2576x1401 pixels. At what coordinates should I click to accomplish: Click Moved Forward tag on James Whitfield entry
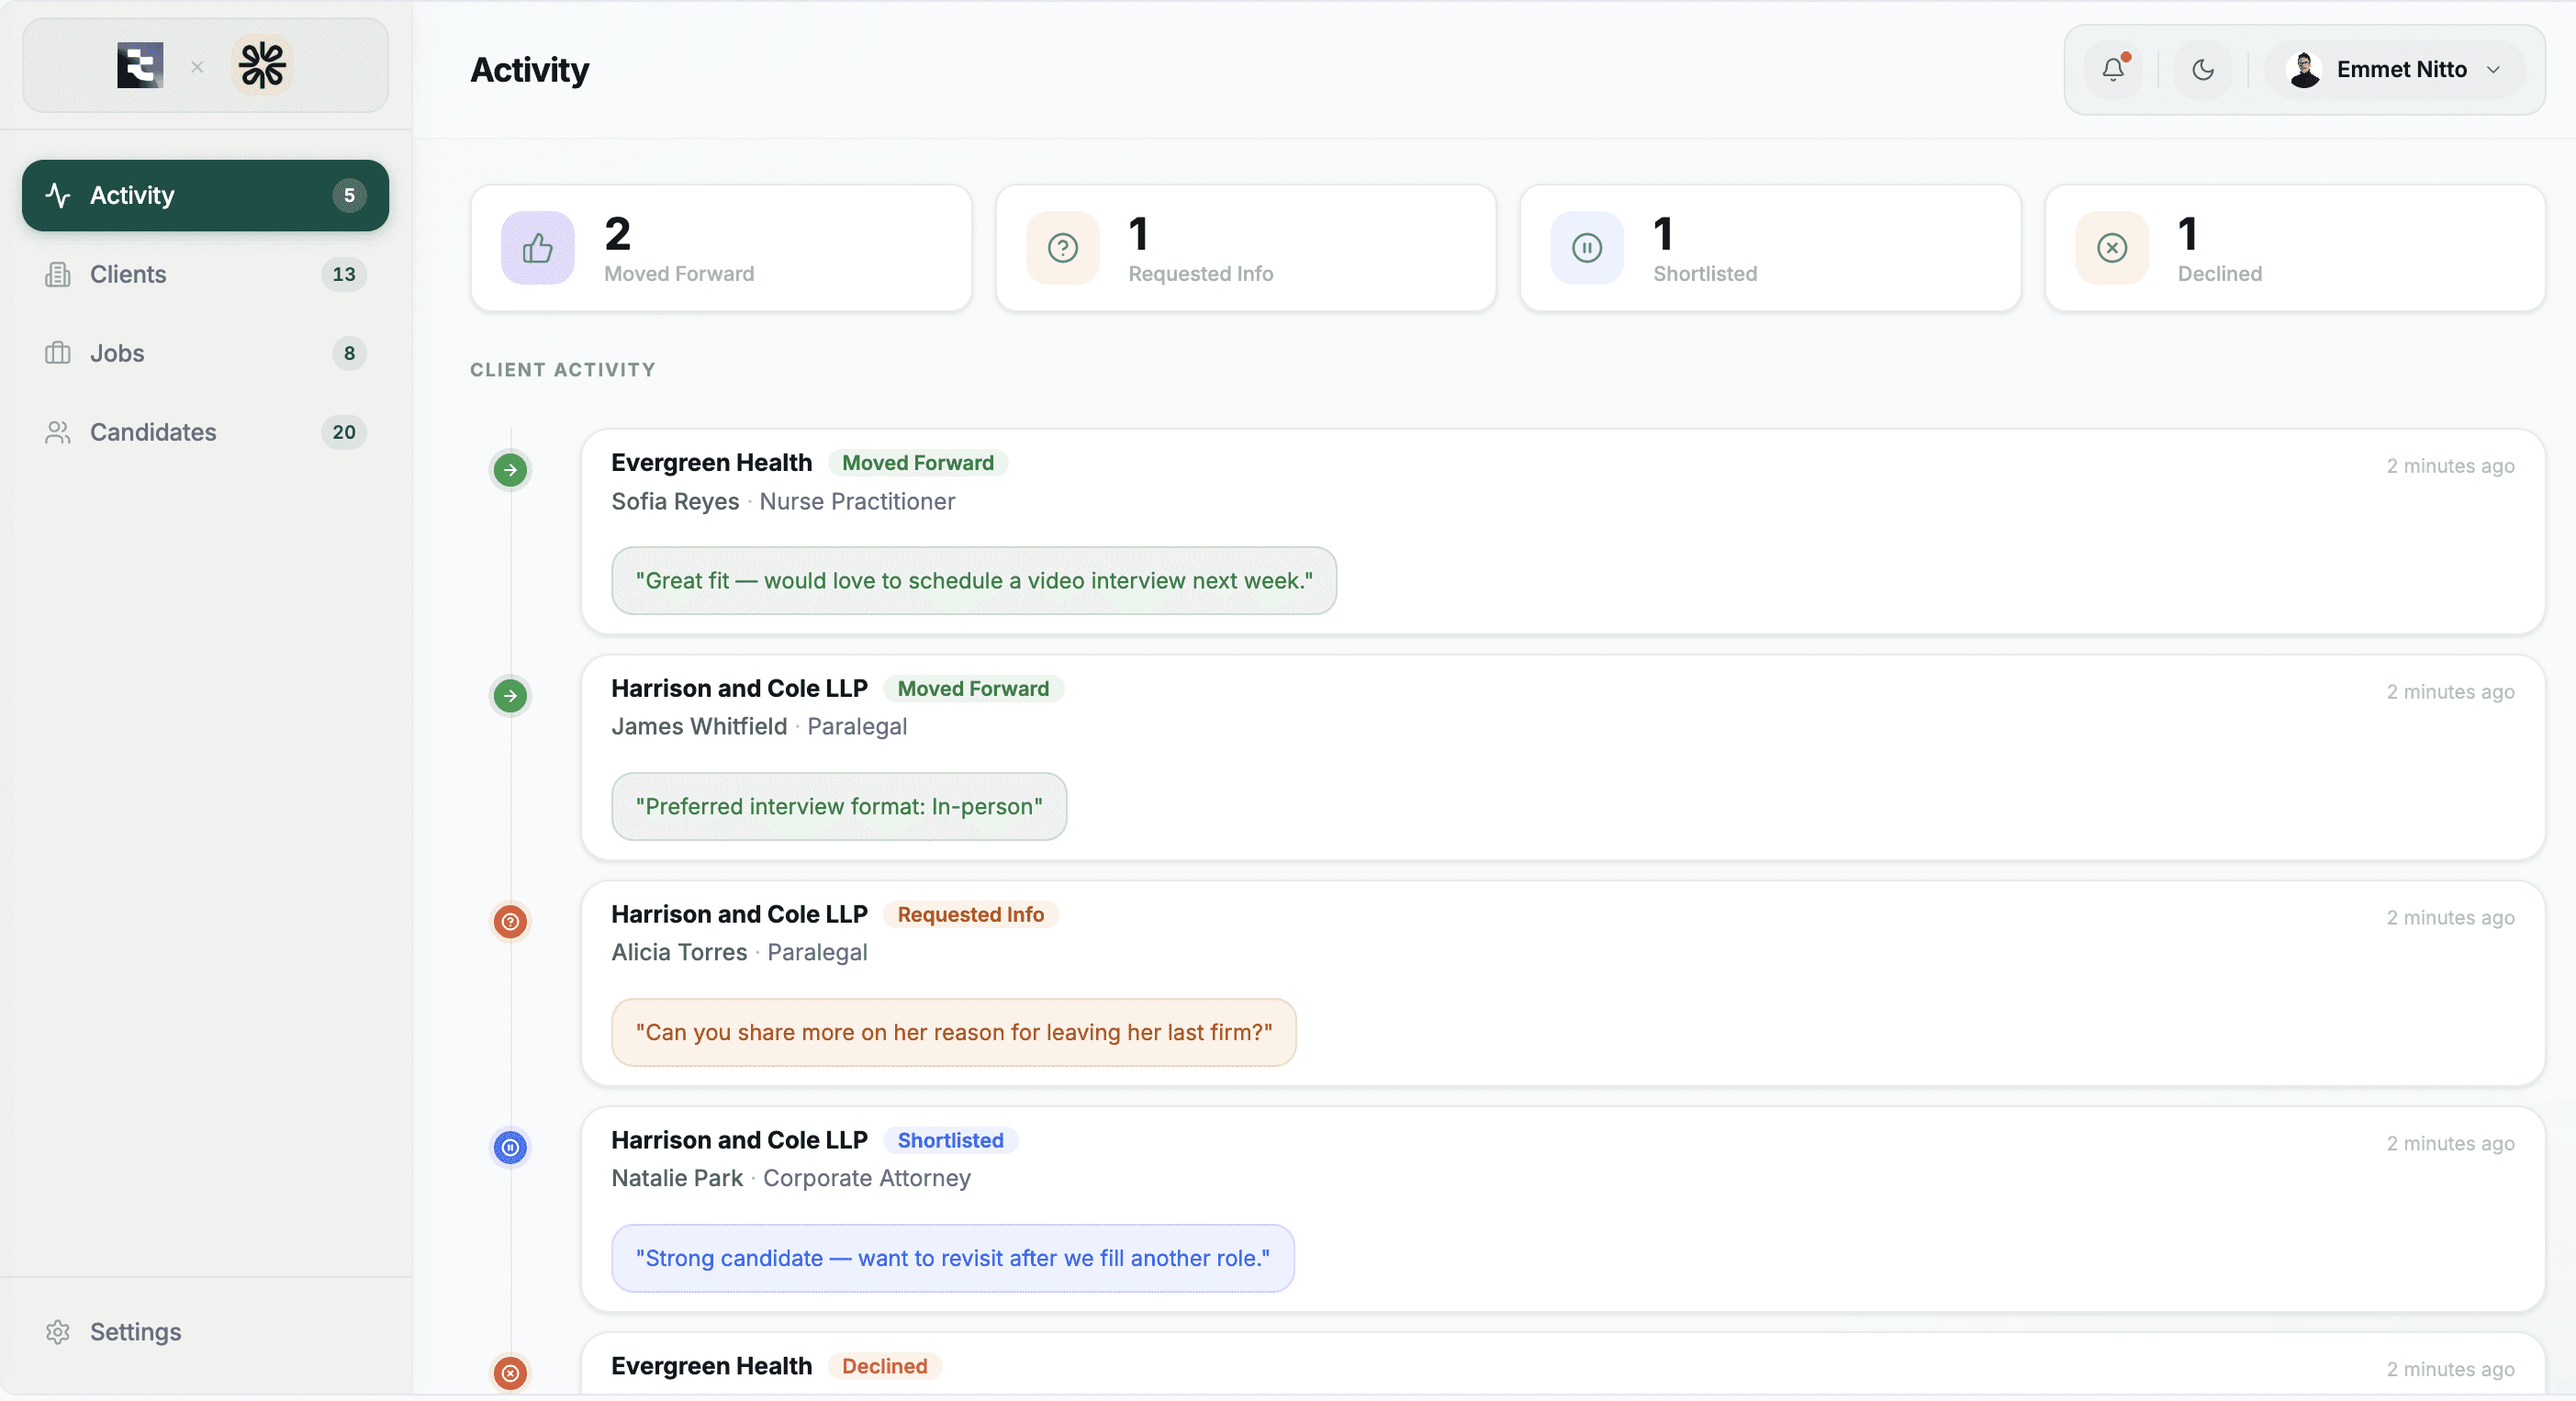coord(973,689)
